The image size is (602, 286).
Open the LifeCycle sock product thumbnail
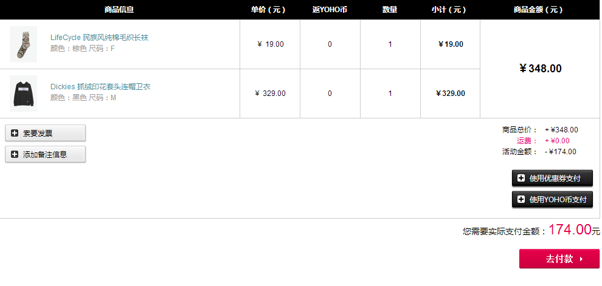24,44
